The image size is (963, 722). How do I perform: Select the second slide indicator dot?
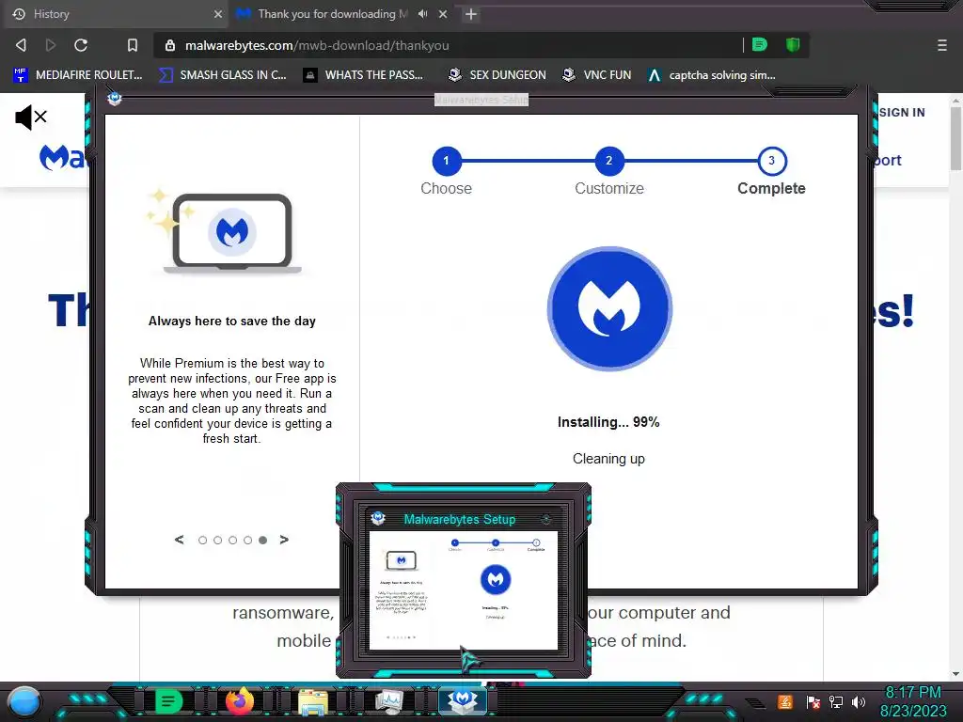coord(217,541)
